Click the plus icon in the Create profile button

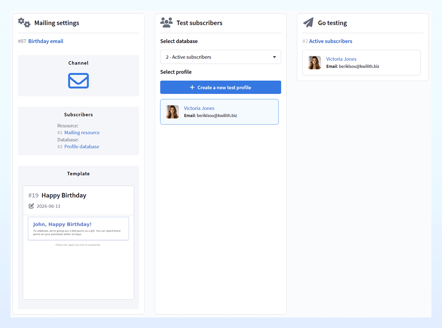[192, 87]
